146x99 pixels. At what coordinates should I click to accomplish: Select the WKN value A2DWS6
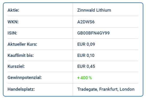(86, 22)
